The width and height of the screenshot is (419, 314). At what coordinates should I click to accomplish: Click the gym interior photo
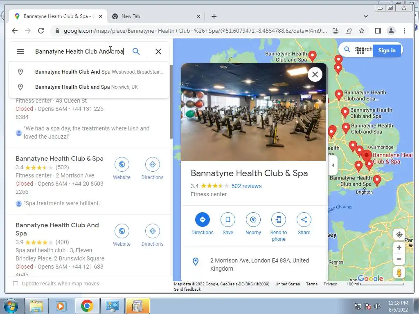(253, 112)
